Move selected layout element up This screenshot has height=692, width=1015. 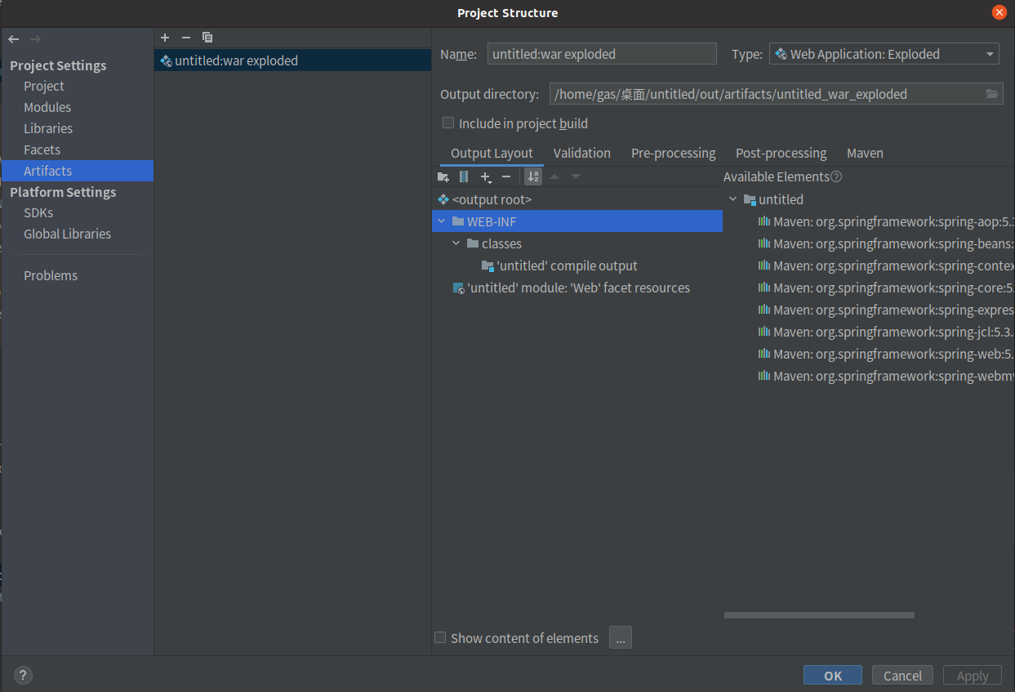[554, 176]
